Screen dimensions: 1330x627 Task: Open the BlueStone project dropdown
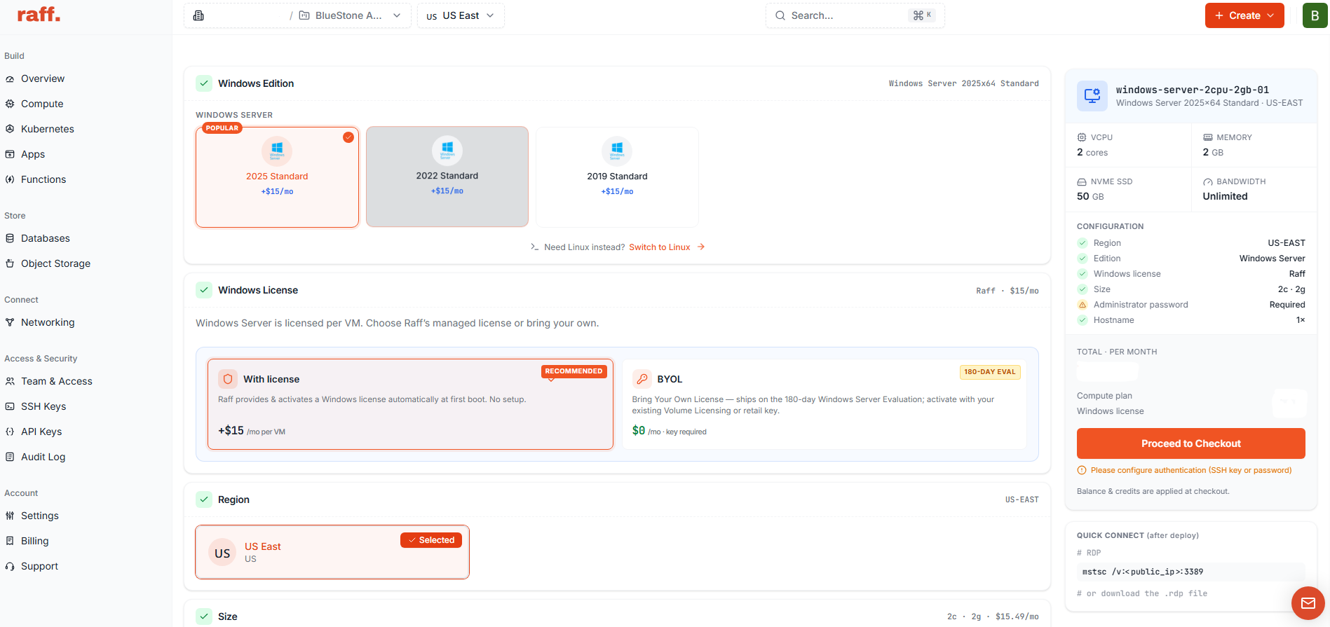point(350,15)
